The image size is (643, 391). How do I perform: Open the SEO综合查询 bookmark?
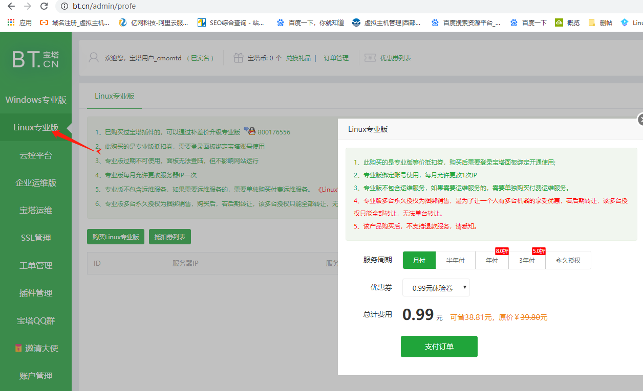tap(231, 22)
